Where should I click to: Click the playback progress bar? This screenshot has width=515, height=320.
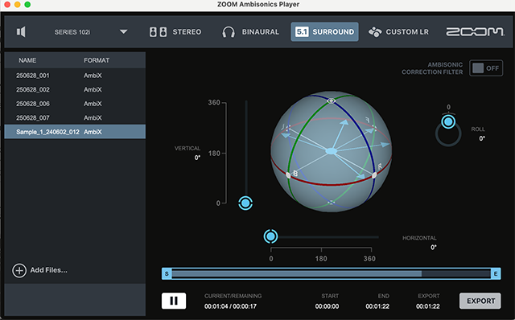[331, 273]
